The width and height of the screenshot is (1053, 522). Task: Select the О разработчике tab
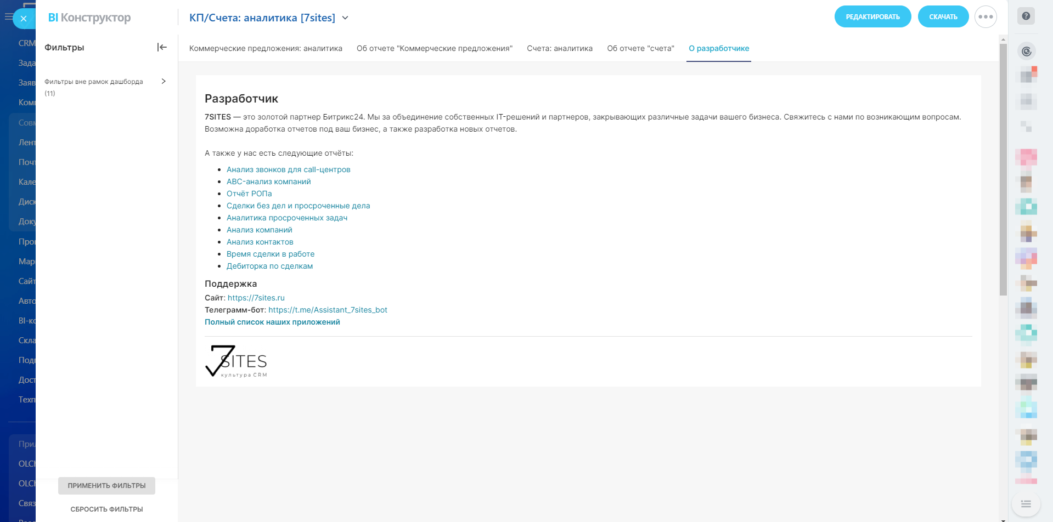click(x=719, y=48)
